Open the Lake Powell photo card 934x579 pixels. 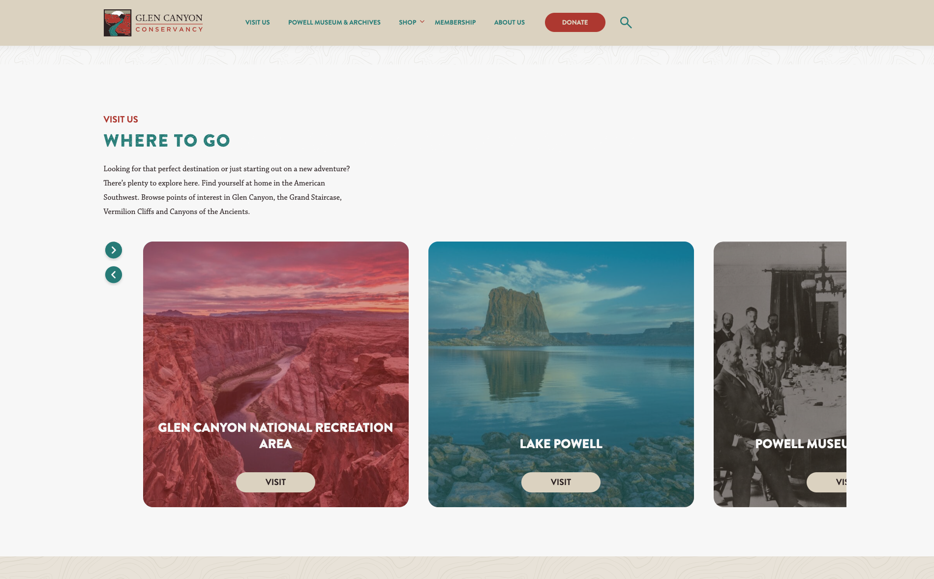[x=561, y=344]
